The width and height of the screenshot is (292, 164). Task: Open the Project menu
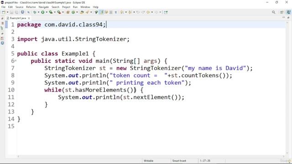point(66,7)
